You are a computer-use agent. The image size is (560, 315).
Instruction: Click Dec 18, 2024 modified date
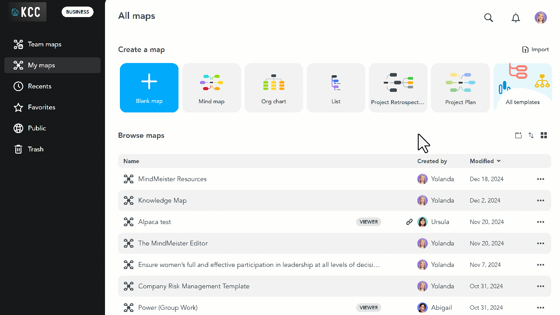[x=486, y=179]
